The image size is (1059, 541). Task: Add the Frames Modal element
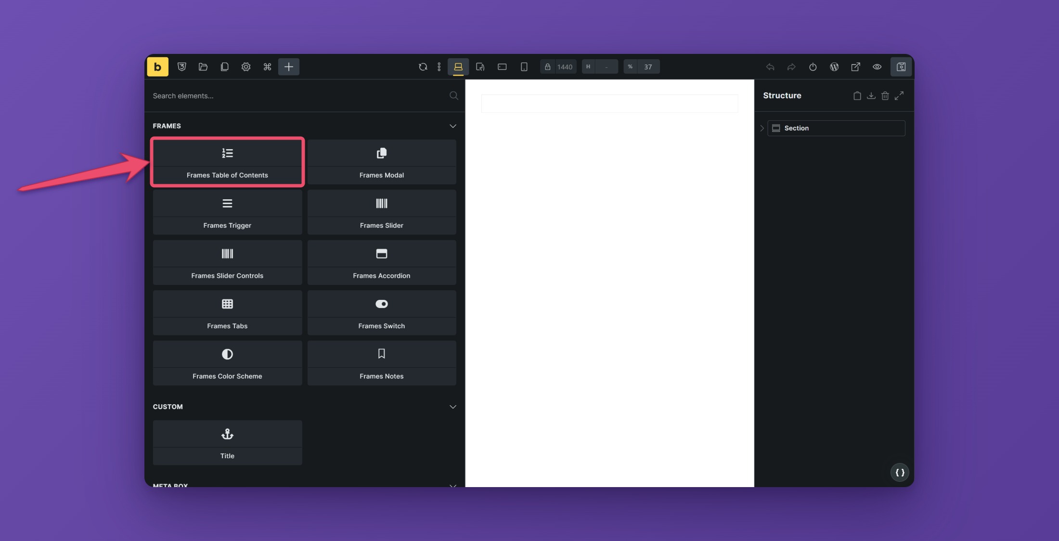coord(382,162)
